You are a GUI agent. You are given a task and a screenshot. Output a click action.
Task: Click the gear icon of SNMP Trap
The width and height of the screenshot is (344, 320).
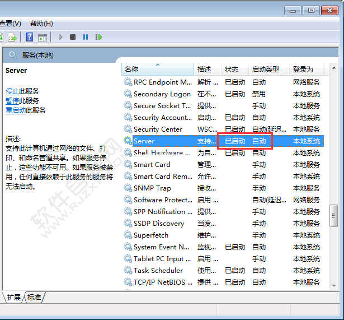coord(128,188)
